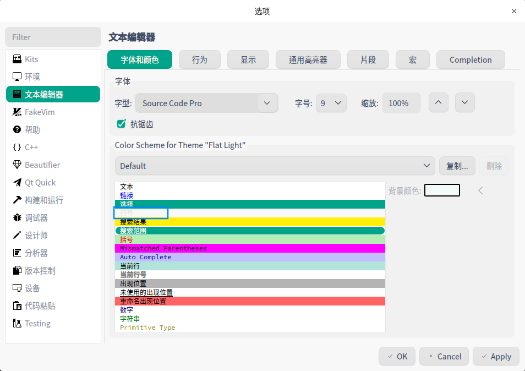This screenshot has width=525, height=371.
Task: Click the 背景颜色 background color swatch
Action: [442, 190]
